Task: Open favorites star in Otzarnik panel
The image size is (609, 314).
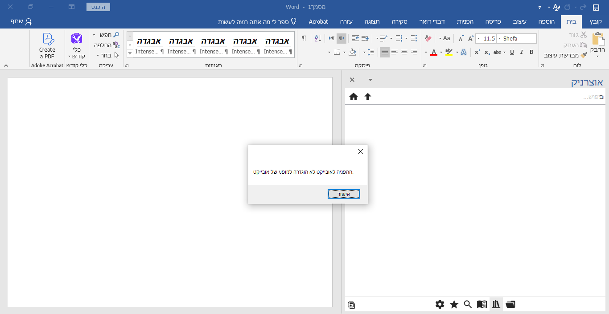Action: click(x=454, y=304)
